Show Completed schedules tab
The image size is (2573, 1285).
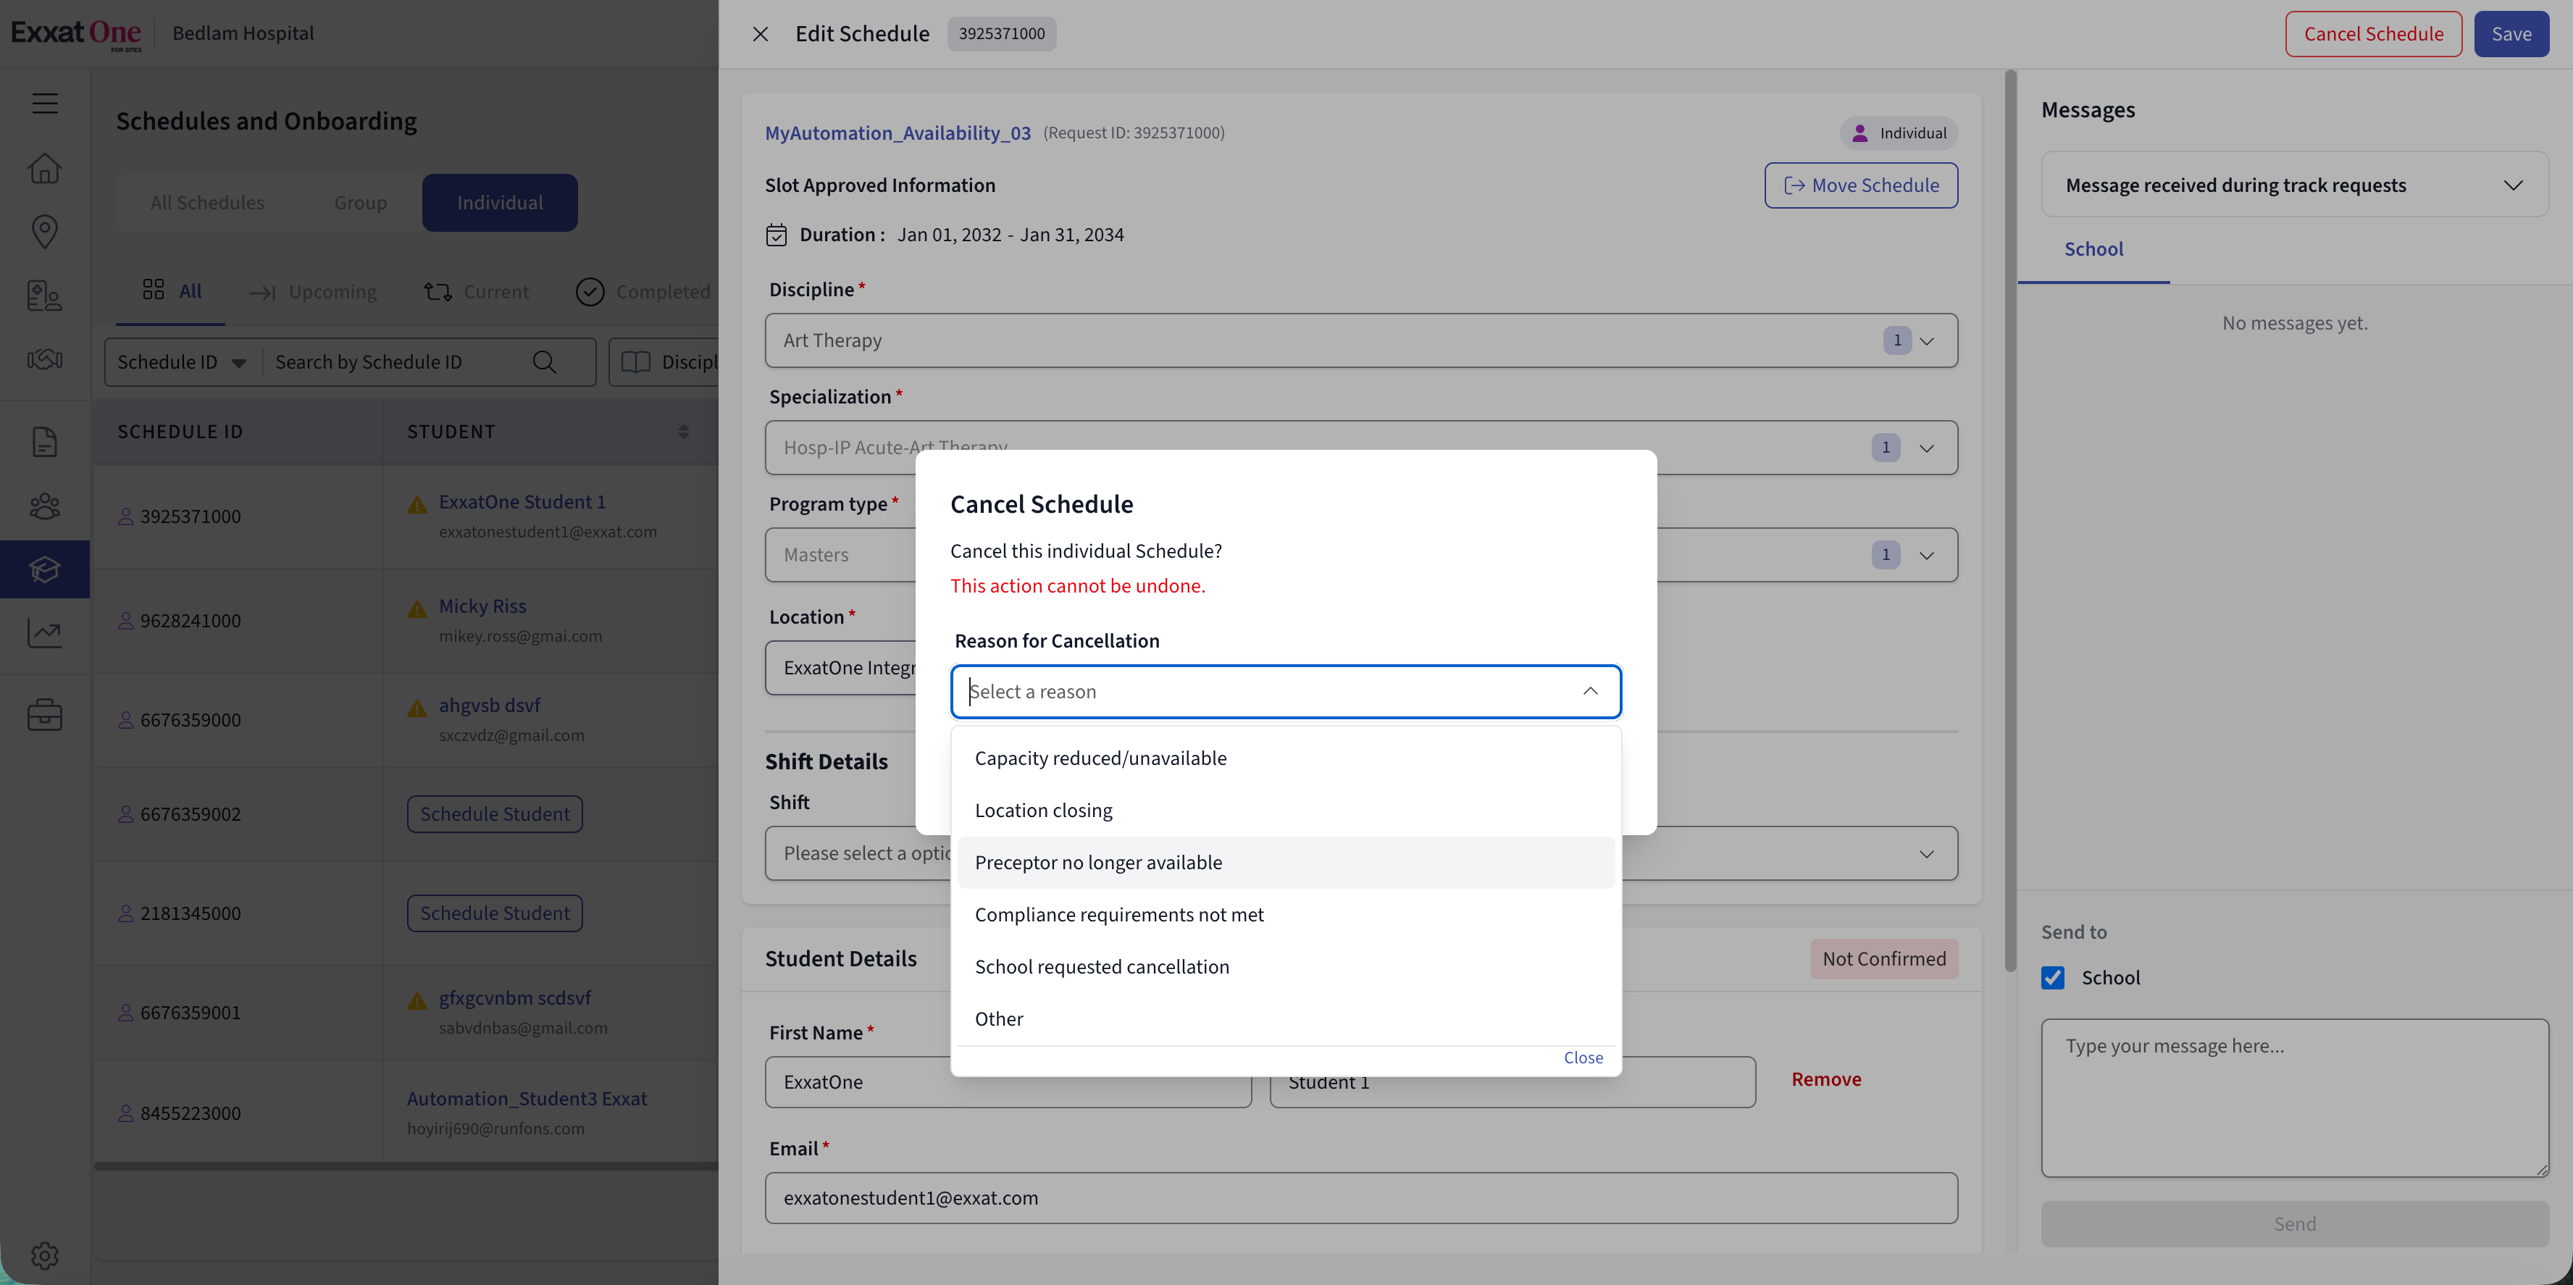644,291
